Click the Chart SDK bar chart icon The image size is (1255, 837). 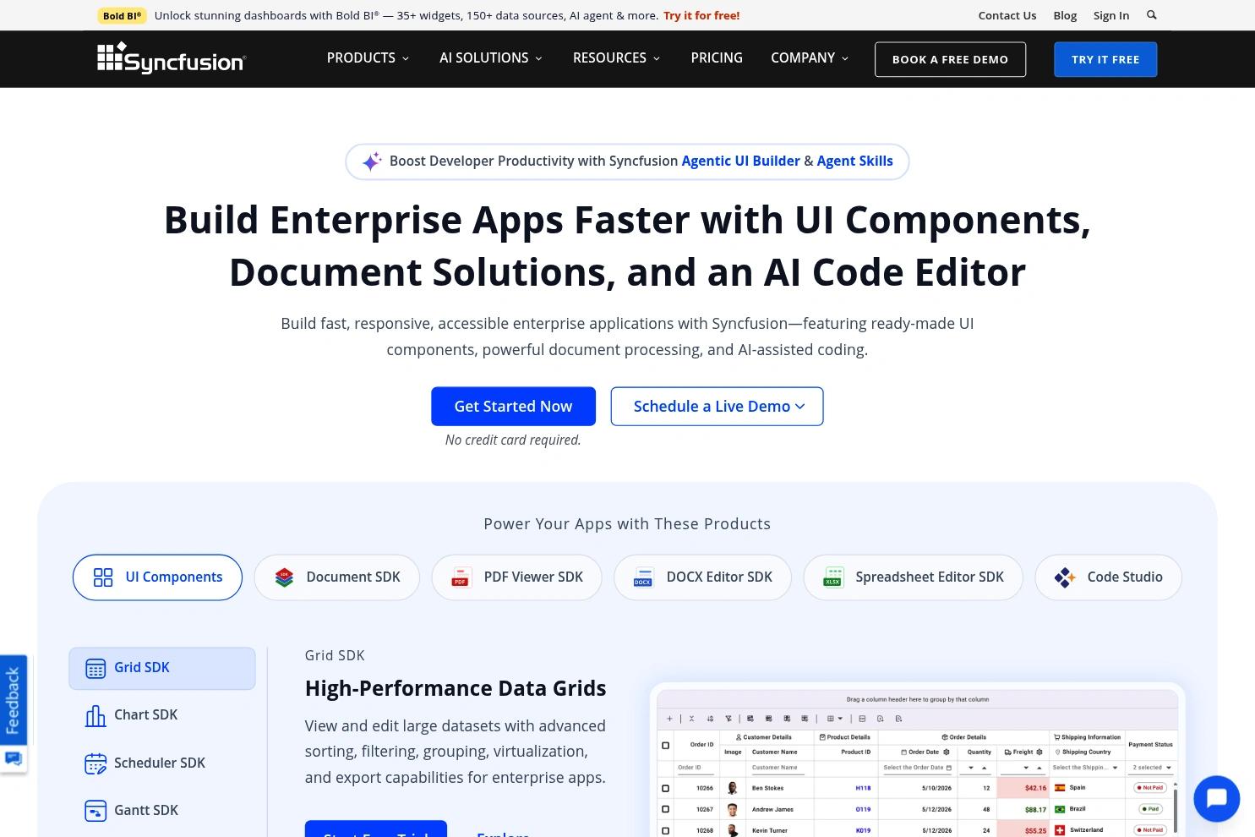(x=95, y=716)
